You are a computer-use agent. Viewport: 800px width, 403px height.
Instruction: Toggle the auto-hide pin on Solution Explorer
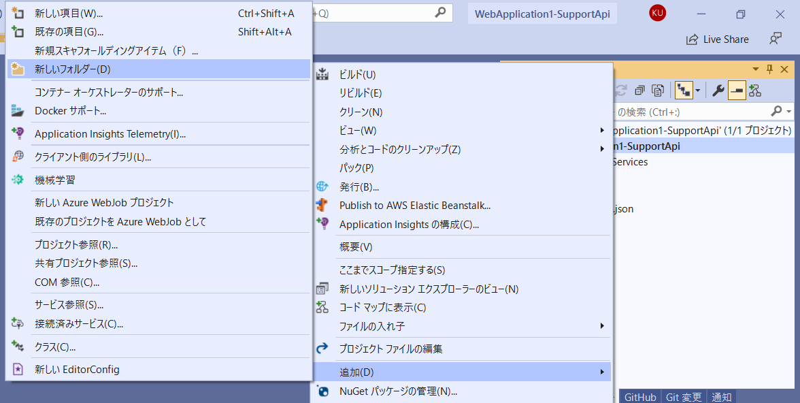pos(770,69)
